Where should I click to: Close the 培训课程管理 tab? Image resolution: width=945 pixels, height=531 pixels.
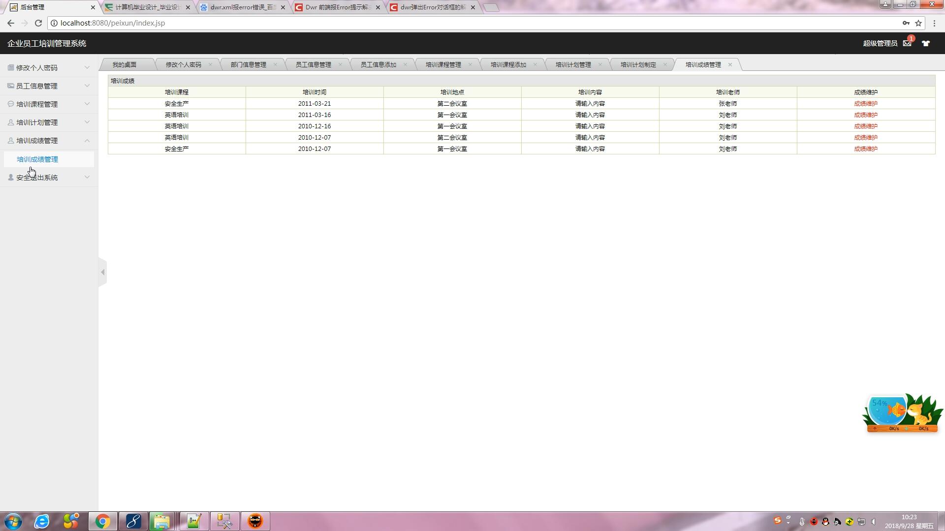[470, 64]
